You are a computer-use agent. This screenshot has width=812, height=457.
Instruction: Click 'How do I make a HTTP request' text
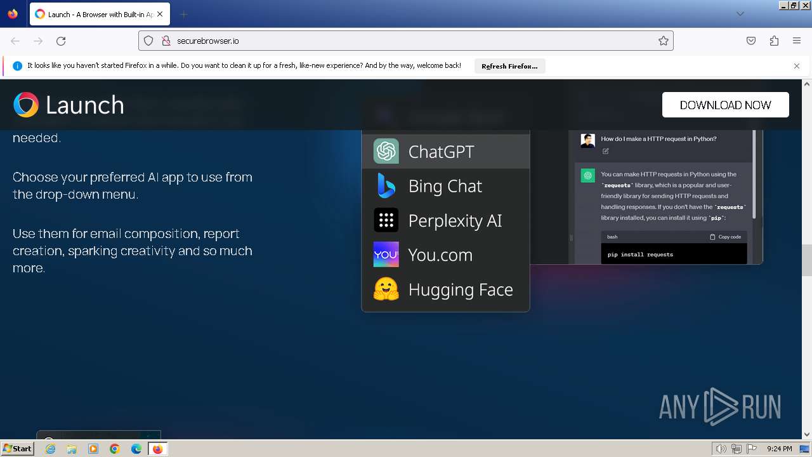pyautogui.click(x=658, y=138)
